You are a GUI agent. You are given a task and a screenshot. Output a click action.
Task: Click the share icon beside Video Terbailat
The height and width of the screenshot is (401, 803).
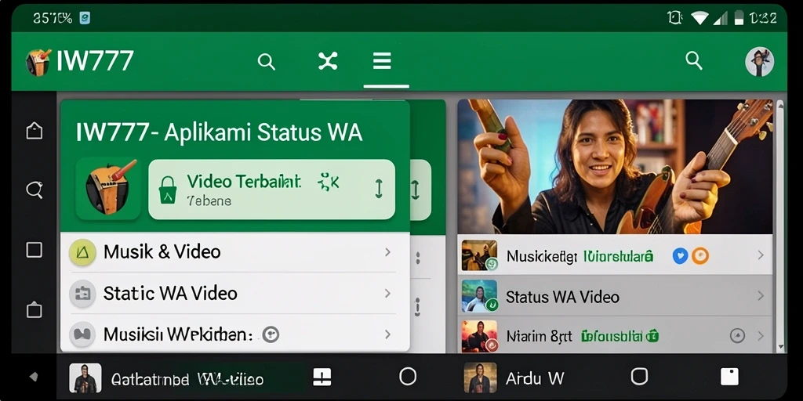tap(329, 182)
